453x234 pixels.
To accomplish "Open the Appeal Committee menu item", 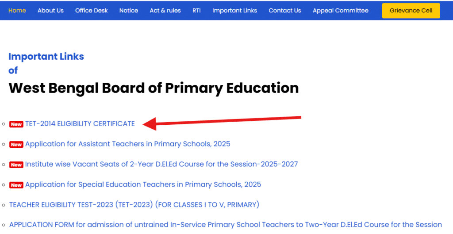I will pyautogui.click(x=341, y=11).
